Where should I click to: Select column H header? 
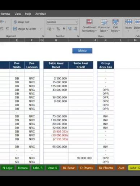coord(56,40)
